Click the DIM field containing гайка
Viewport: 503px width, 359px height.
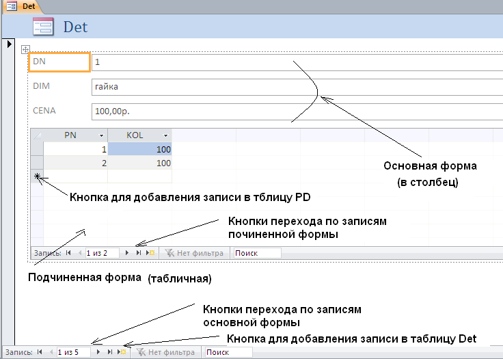297,87
